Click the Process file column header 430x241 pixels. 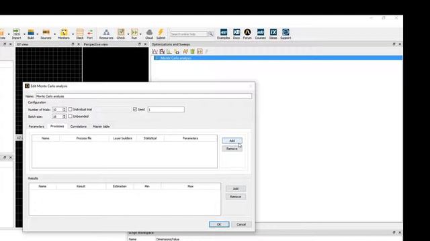click(84, 139)
